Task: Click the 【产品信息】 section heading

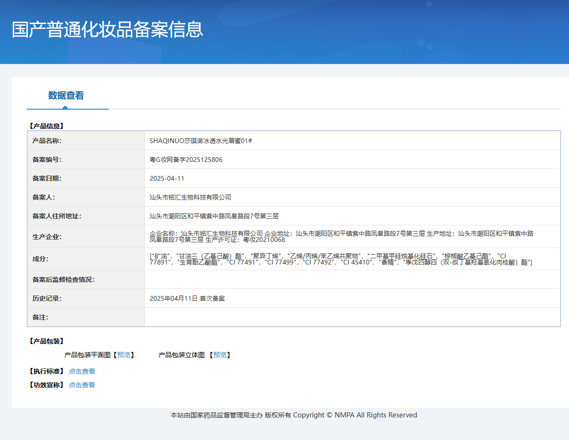Action: click(46, 126)
